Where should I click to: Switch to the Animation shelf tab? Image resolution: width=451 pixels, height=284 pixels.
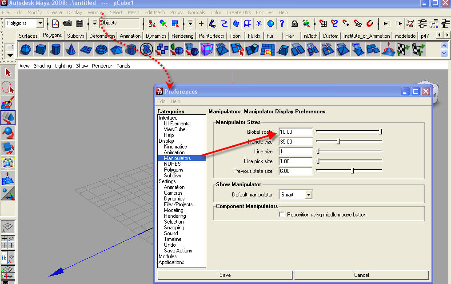[130, 36]
